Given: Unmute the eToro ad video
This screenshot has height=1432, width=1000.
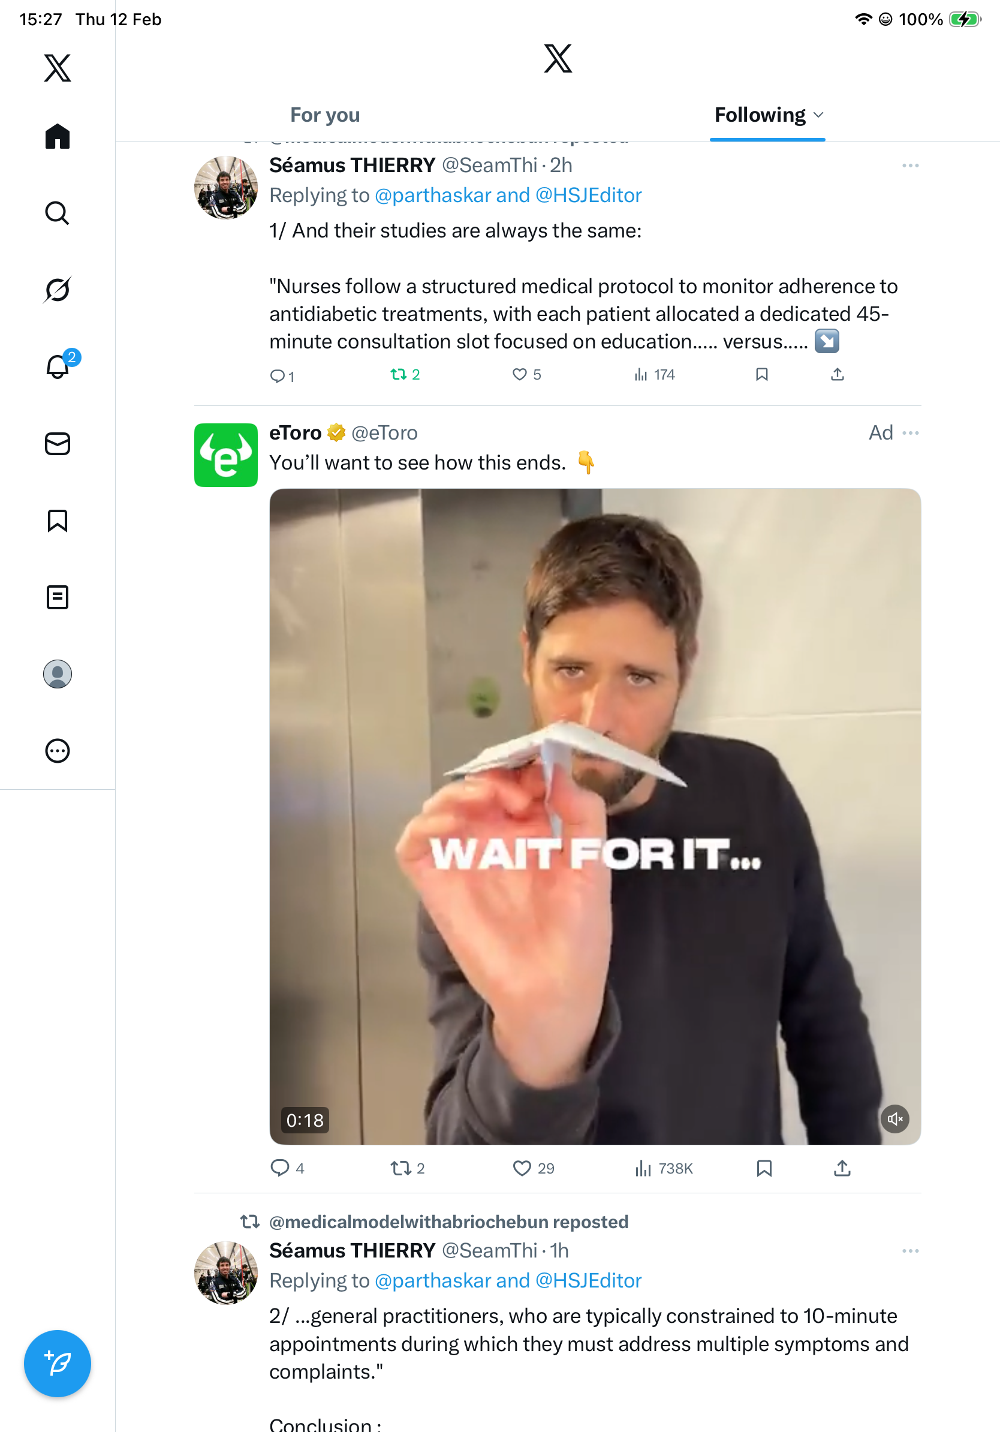Looking at the screenshot, I should coord(894,1119).
